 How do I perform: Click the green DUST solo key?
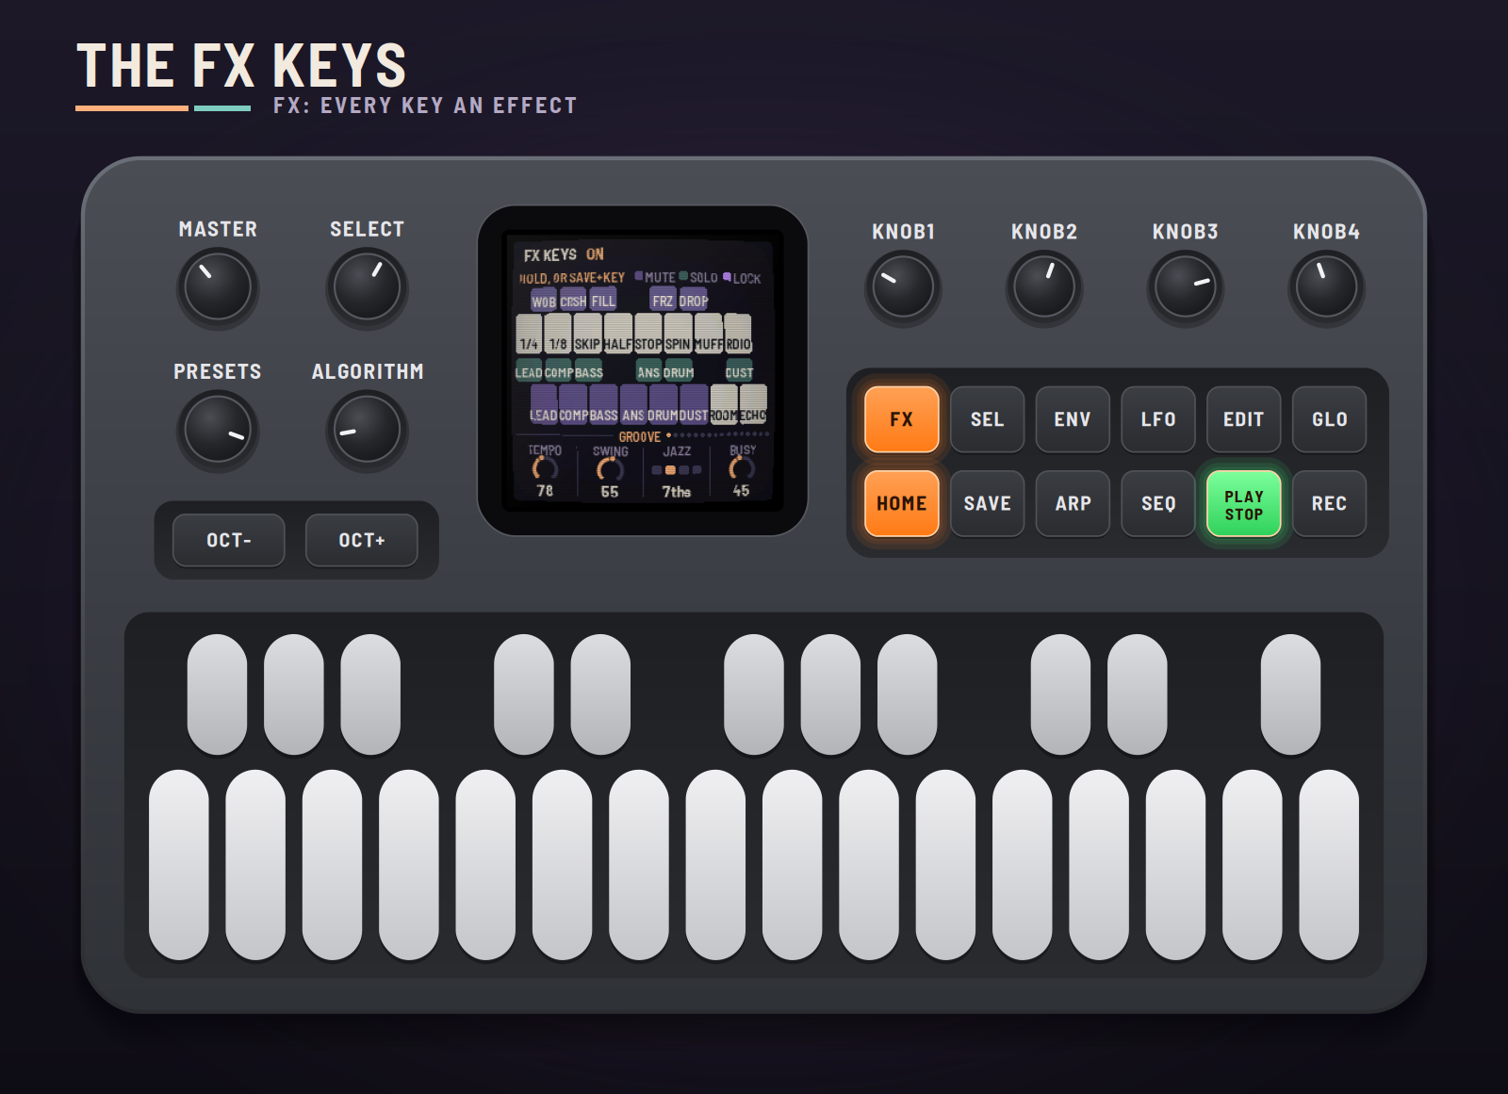tap(739, 369)
